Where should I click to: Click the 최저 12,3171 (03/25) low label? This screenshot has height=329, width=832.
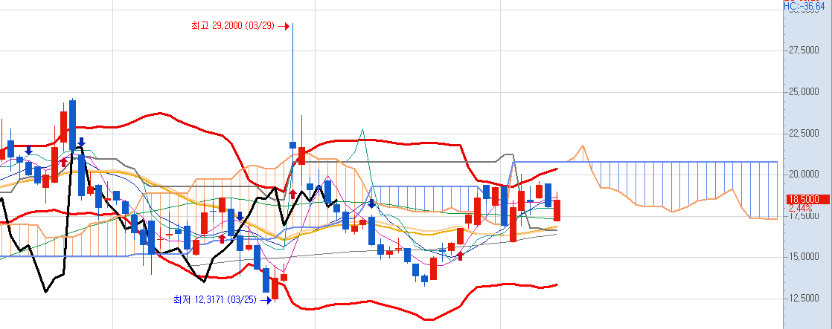[215, 300]
